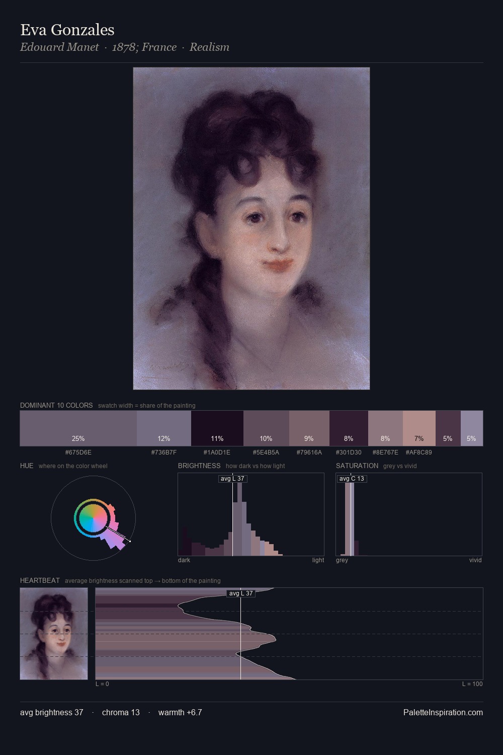This screenshot has width=503, height=755.
Task: Click the hex label '#1A0D1E'
Action: pyautogui.click(x=217, y=452)
